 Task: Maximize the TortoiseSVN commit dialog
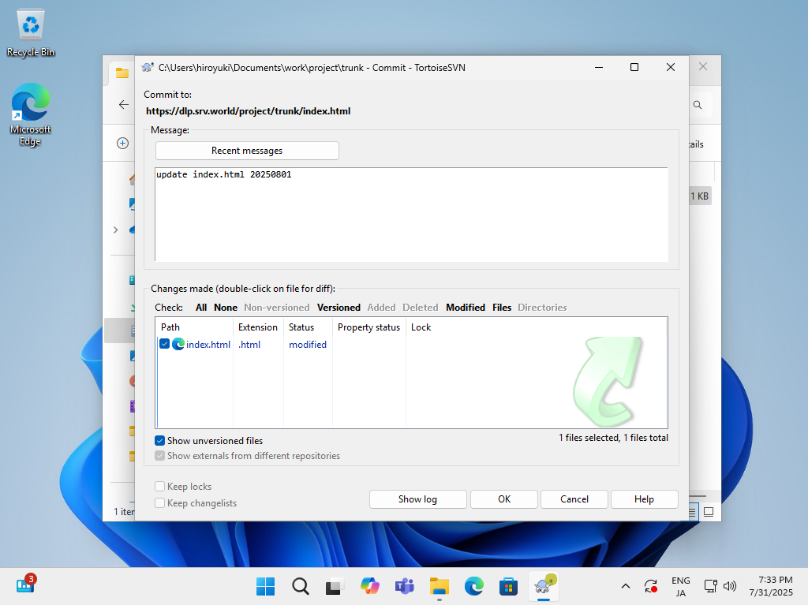pyautogui.click(x=634, y=67)
